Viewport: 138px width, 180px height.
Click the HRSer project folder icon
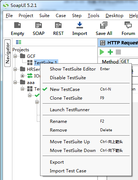pos(23,69)
